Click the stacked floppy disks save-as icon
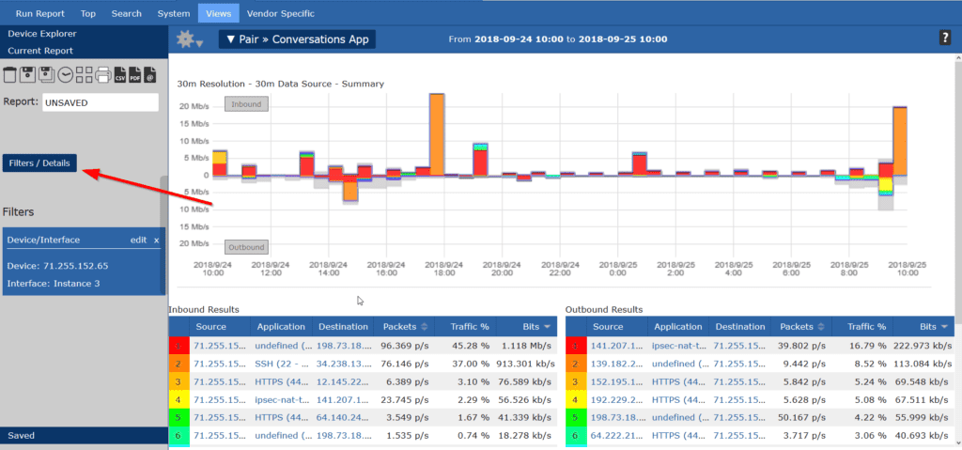This screenshot has width=962, height=450. [47, 75]
